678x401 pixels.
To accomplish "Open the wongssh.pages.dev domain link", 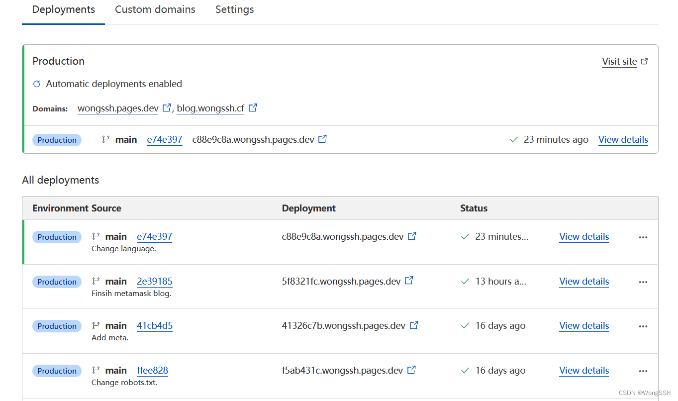I will click(118, 108).
